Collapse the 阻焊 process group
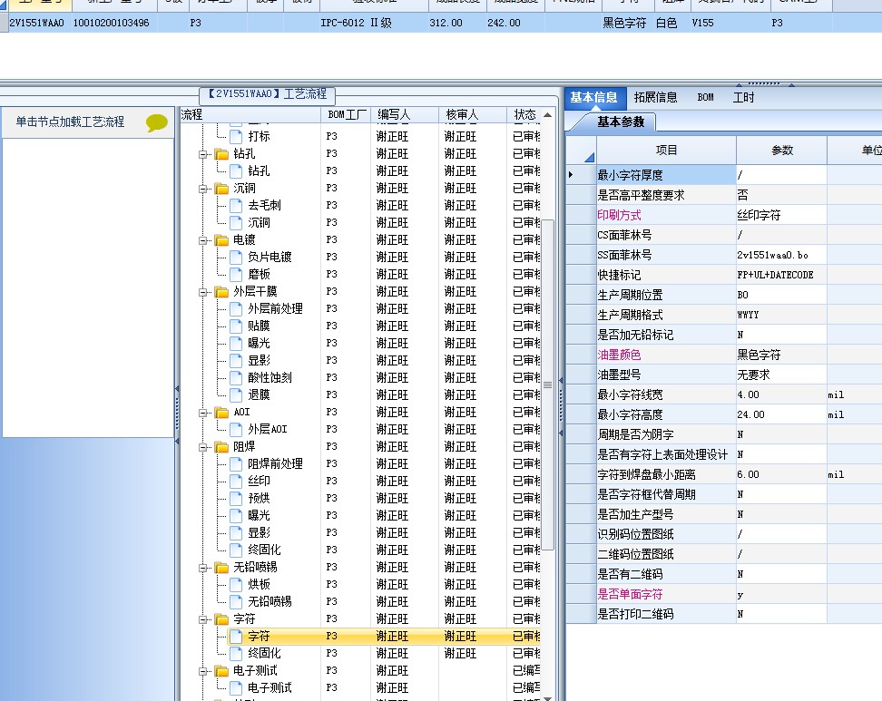This screenshot has height=701, width=882. coord(203,447)
